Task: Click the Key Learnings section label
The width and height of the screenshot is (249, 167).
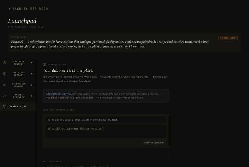Action: (x=52, y=161)
